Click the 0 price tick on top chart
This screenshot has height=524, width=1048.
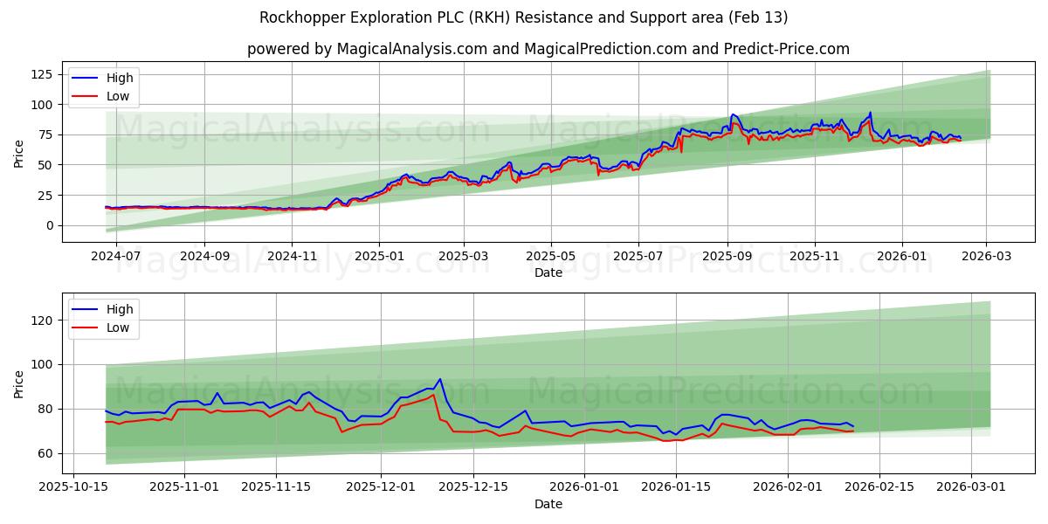(51, 225)
